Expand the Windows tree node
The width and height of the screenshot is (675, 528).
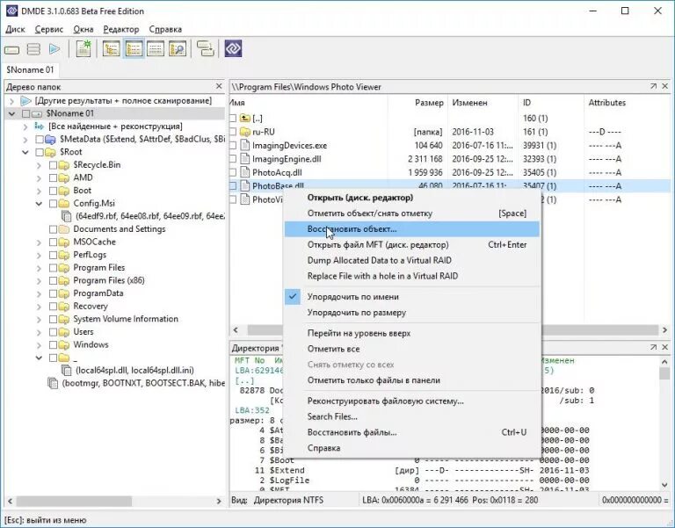[x=39, y=344]
